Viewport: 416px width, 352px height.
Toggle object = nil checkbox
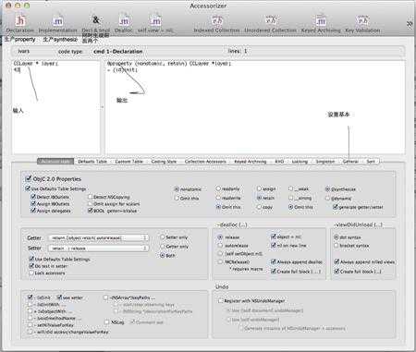pyautogui.click(x=273, y=237)
